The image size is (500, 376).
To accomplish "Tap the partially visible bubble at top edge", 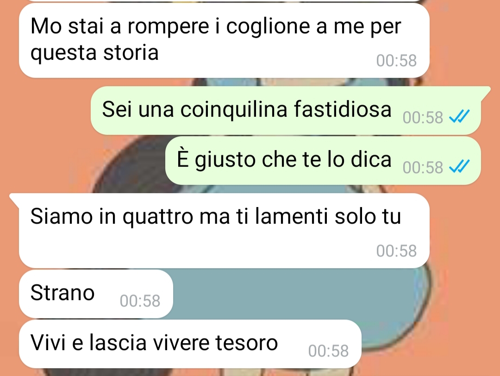I will coord(223,1).
